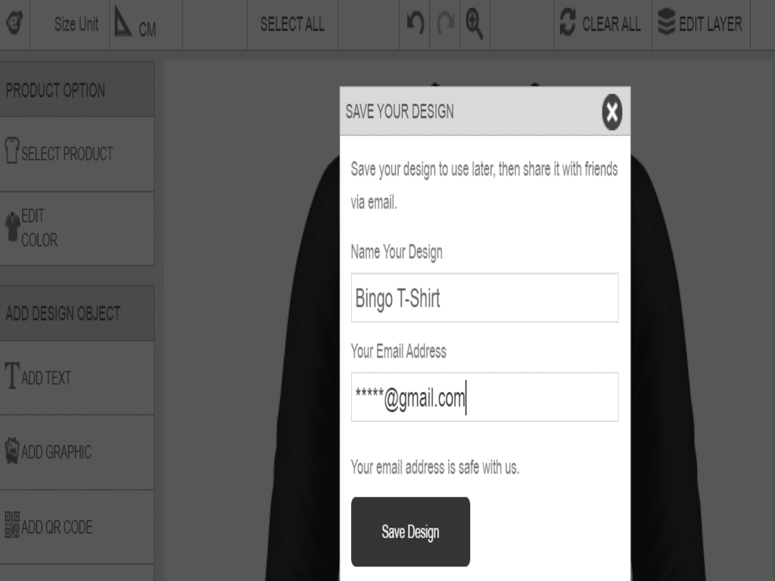This screenshot has width=775, height=581.
Task: Activate the zoom magnifier tool
Action: (x=475, y=23)
